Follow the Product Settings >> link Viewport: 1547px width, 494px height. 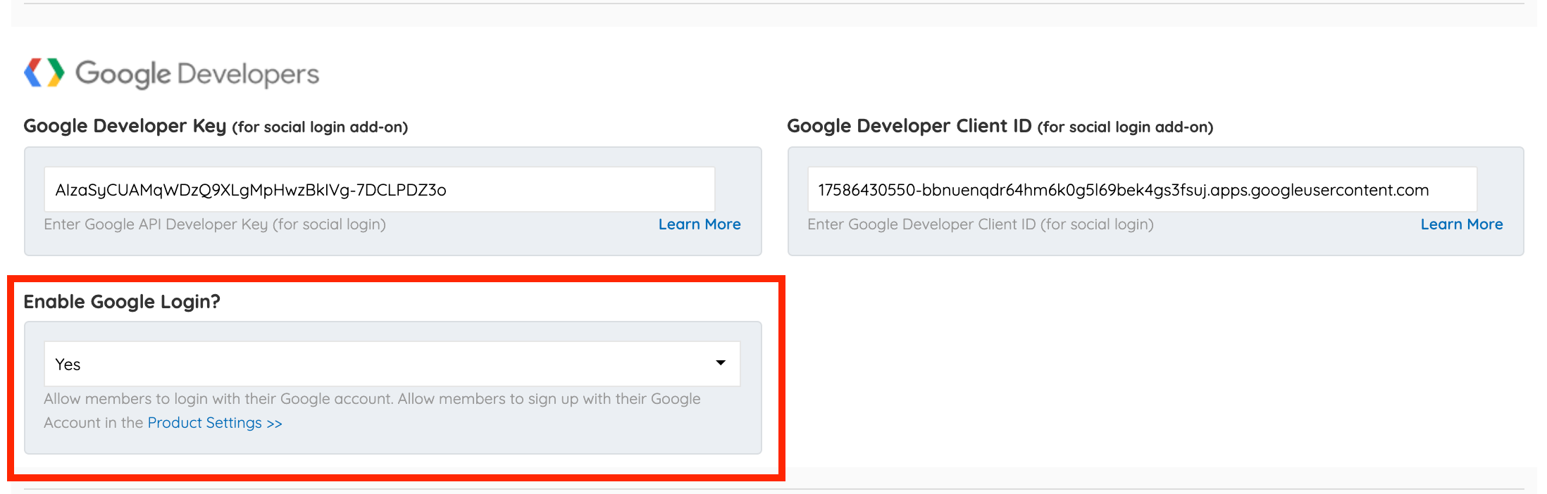[215, 422]
